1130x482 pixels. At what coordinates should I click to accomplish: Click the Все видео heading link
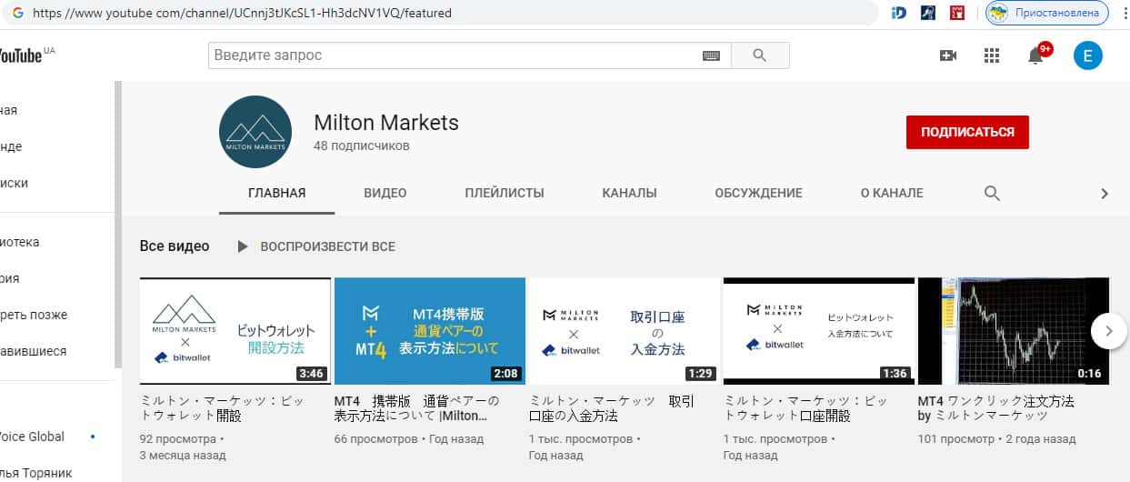point(175,246)
